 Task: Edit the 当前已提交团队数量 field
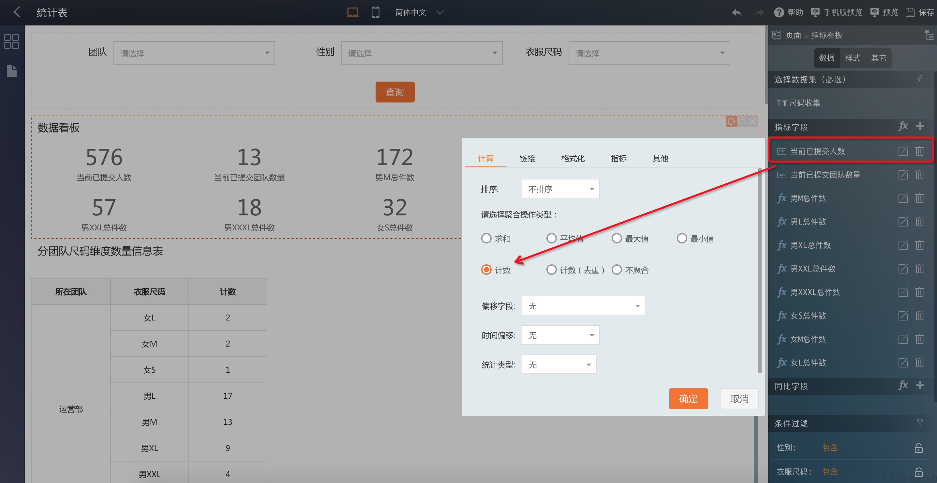point(903,175)
